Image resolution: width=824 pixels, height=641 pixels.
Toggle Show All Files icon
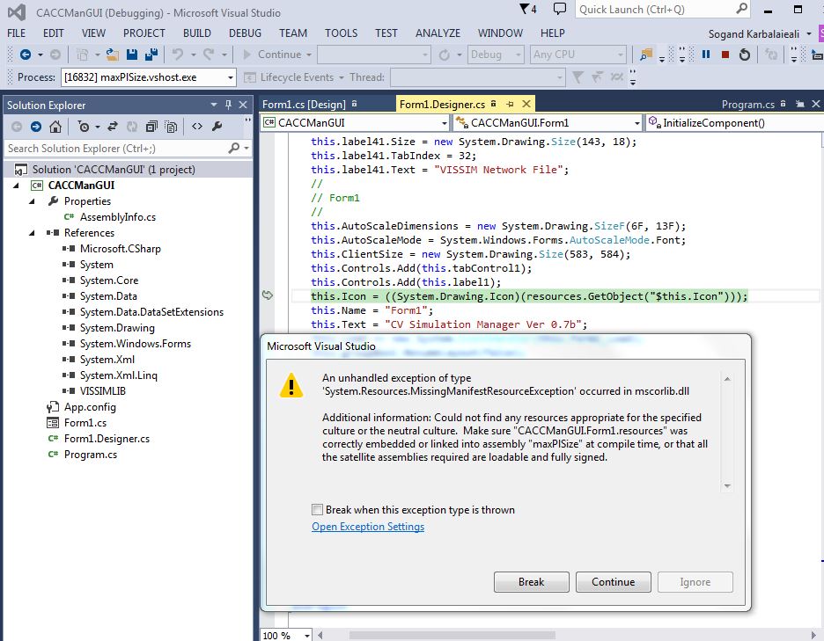[x=171, y=127]
